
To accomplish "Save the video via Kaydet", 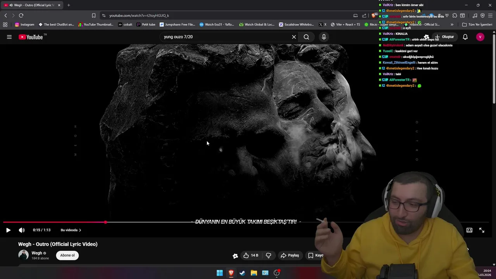I will pos(315,255).
